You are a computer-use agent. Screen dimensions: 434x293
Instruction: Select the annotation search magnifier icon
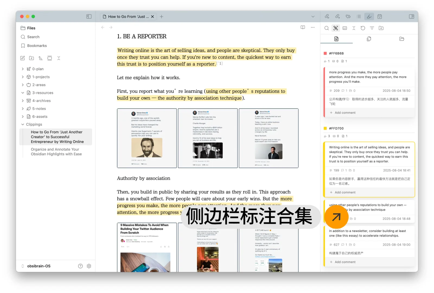click(x=326, y=28)
